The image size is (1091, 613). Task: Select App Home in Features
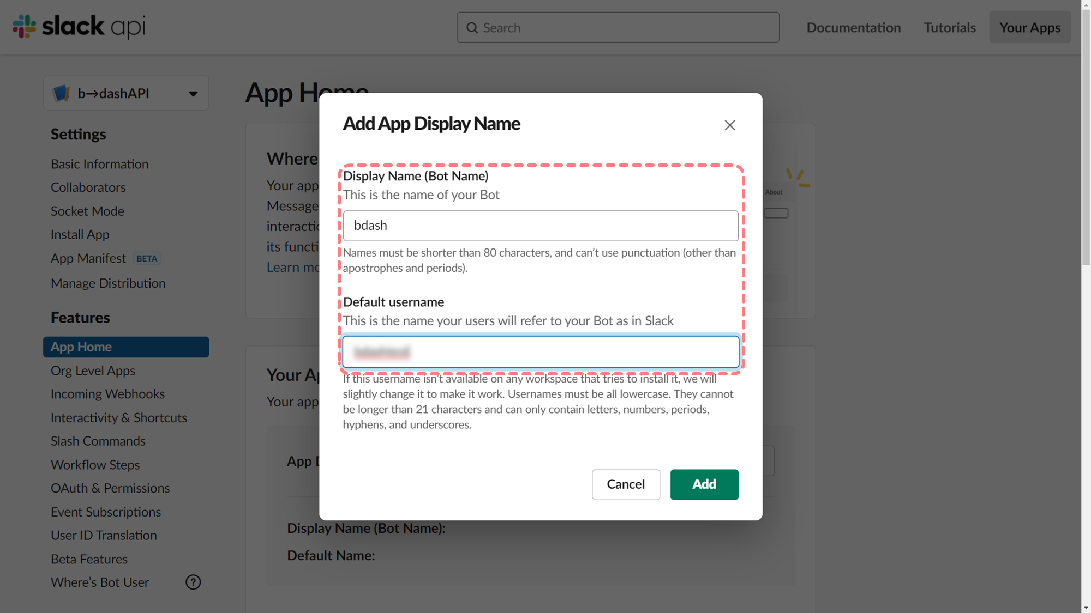click(x=126, y=347)
